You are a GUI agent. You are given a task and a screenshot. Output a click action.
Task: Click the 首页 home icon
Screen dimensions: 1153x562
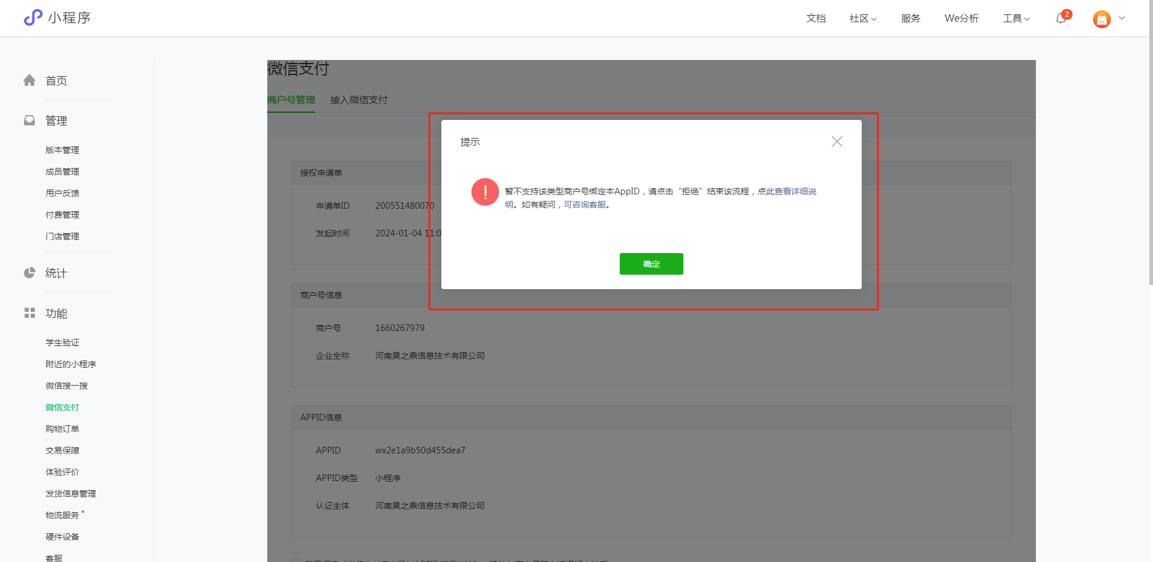(x=29, y=80)
